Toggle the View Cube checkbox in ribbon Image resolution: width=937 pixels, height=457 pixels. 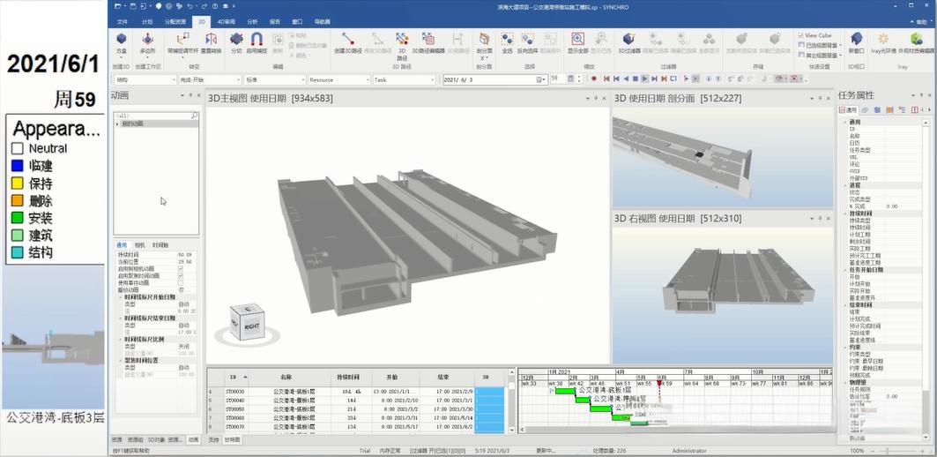click(x=800, y=35)
